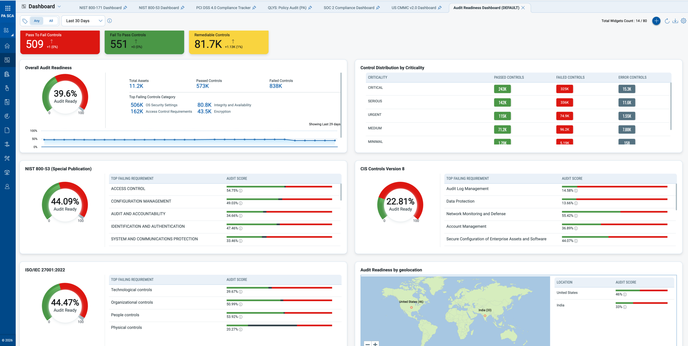Switch to the SOC 2 Compliance Dashboard tab
This screenshot has height=346, width=688.
[349, 8]
